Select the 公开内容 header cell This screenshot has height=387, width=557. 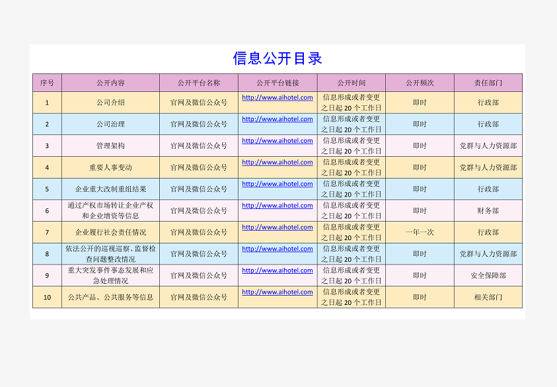tap(111, 83)
